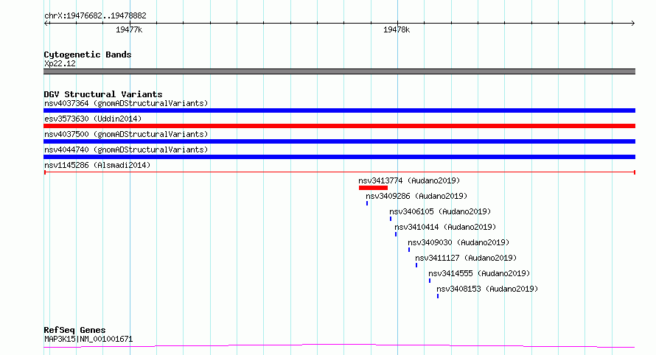Screen dimensions: 656x355
Task: Open variant nsv4044740 (gnomADStructuralVariants) label
Action: pyautogui.click(x=126, y=150)
